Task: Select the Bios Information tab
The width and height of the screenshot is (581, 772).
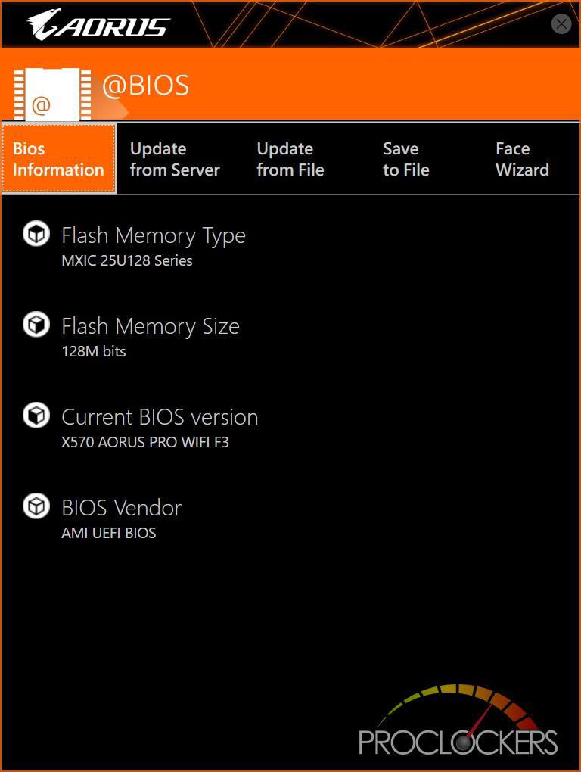Action: pyautogui.click(x=58, y=158)
